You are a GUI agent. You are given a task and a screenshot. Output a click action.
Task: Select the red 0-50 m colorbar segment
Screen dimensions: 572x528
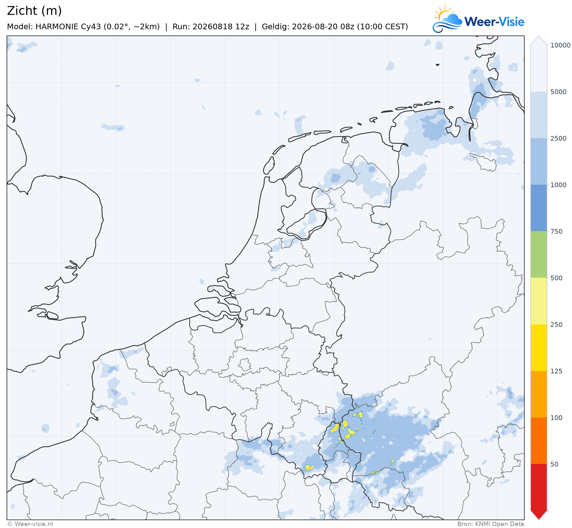click(x=539, y=487)
